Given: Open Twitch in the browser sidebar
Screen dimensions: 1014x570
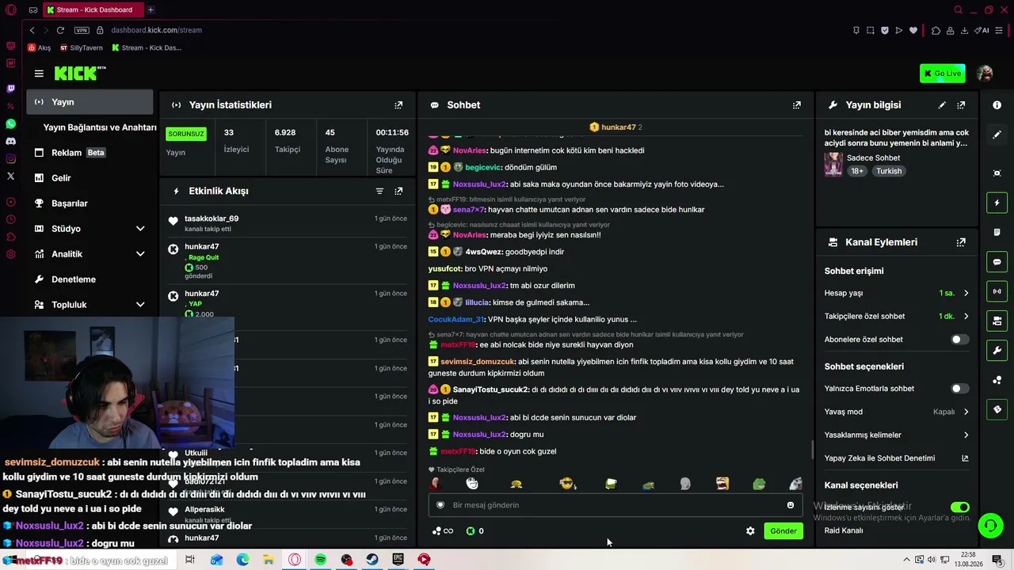Looking at the screenshot, I should coord(10,89).
